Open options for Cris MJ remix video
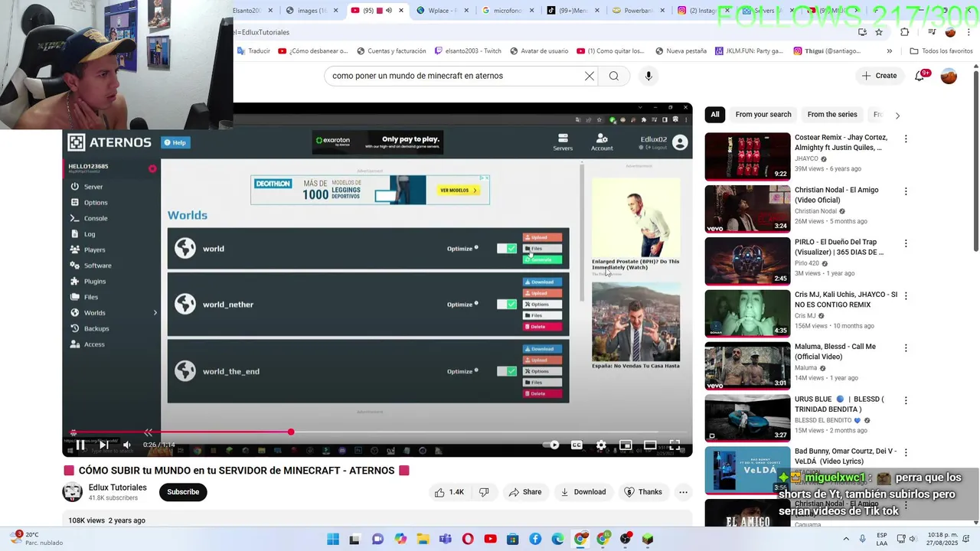Viewport: 980px width, 551px height. click(906, 295)
